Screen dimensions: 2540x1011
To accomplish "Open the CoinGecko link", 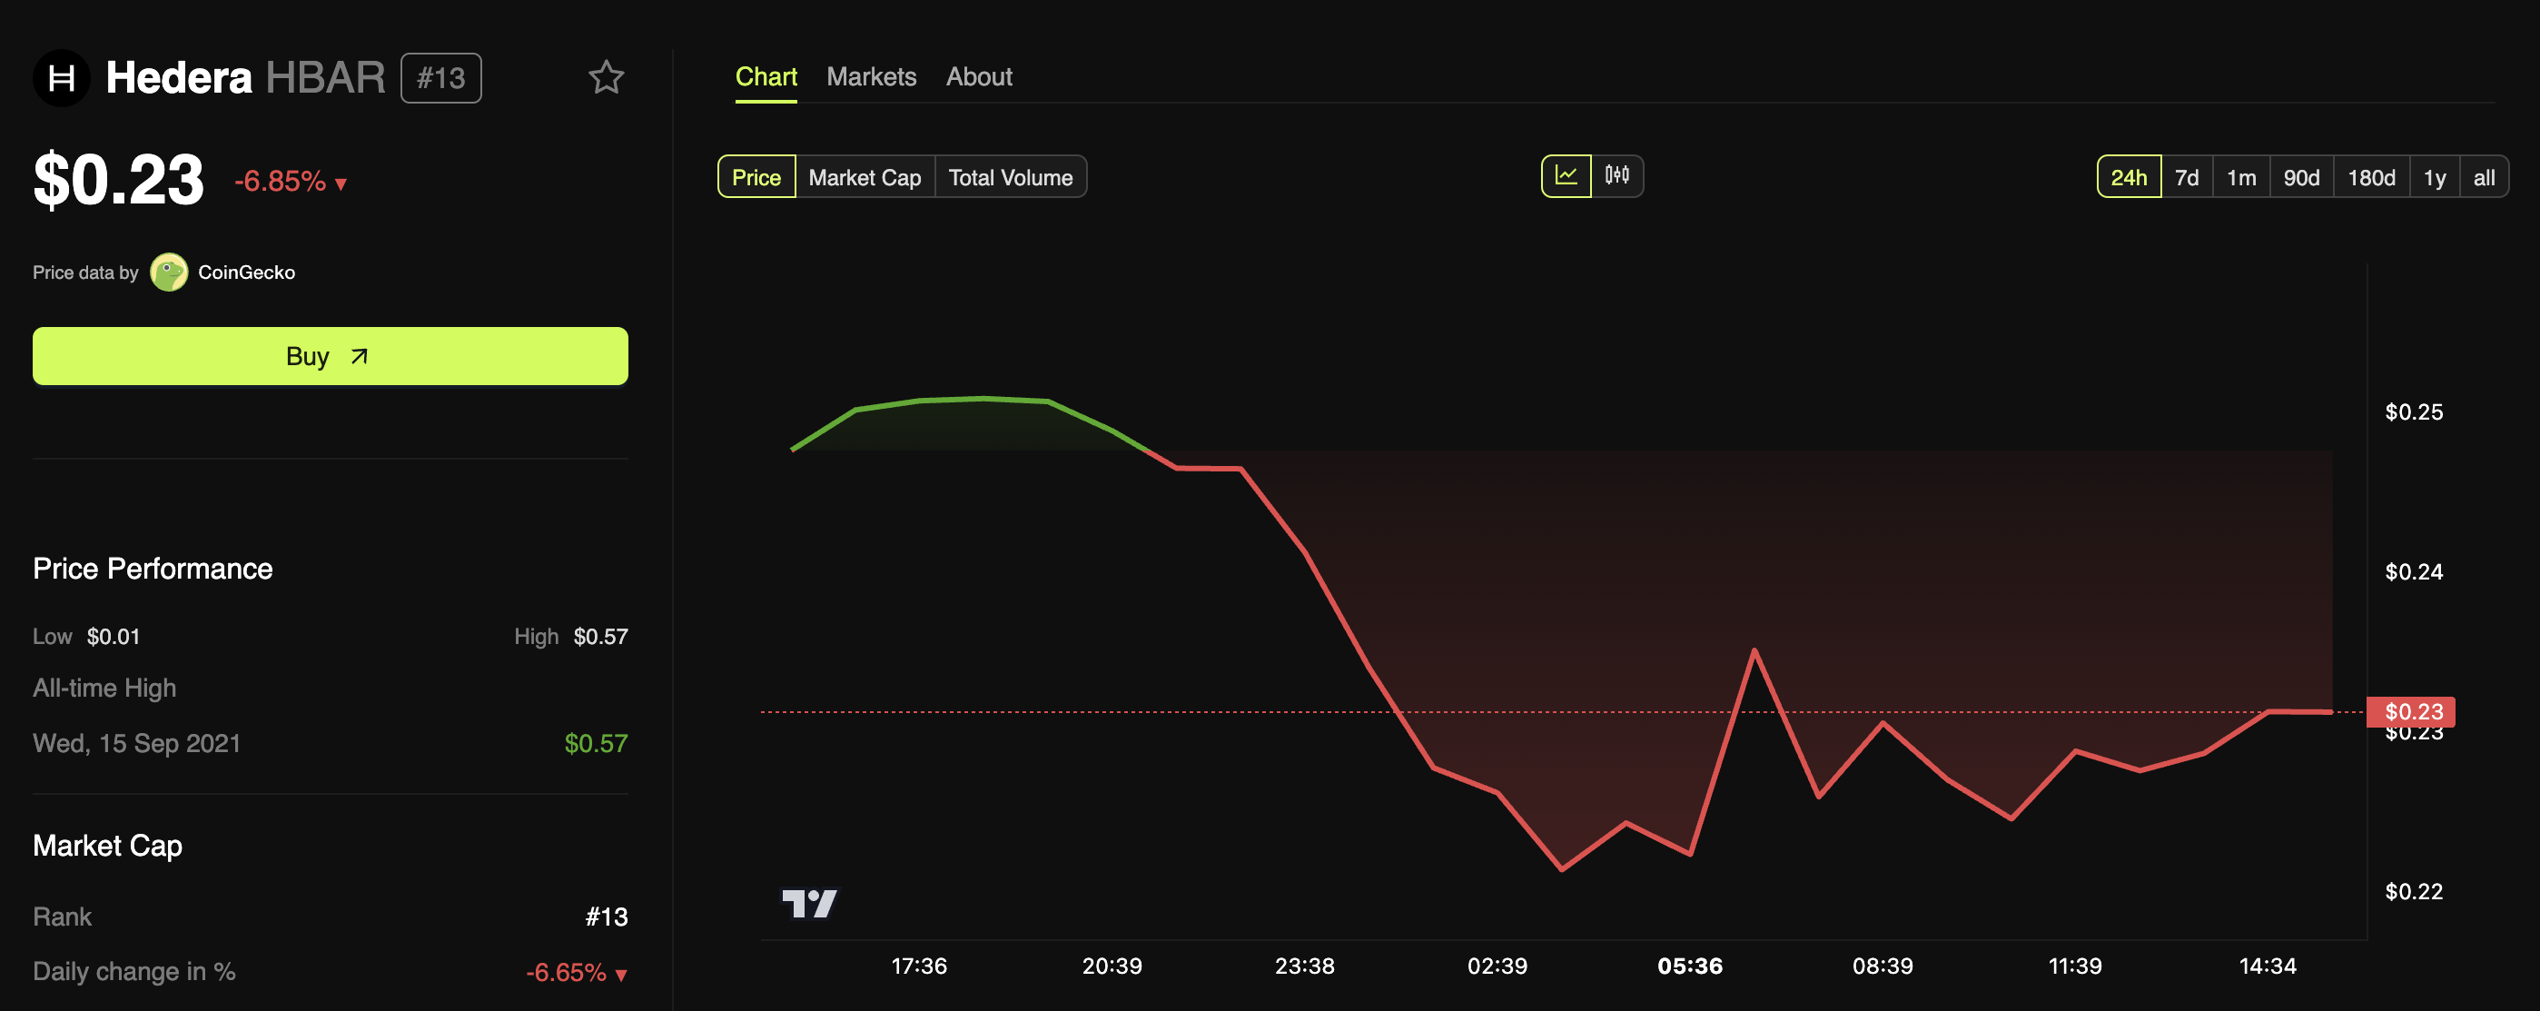I will click(x=246, y=273).
